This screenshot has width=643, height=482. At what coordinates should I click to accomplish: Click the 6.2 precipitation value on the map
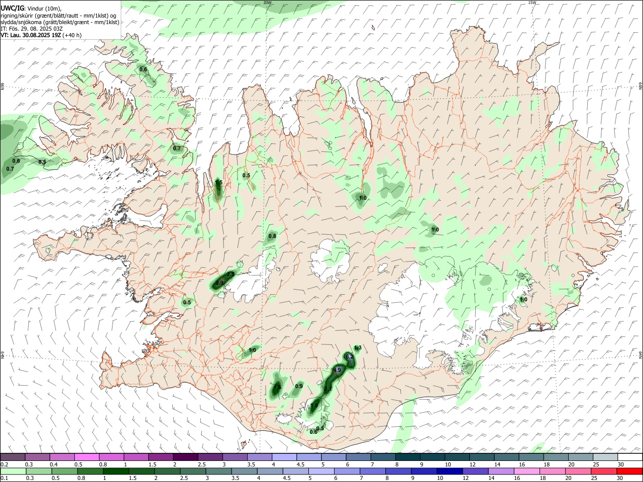[x=350, y=356]
